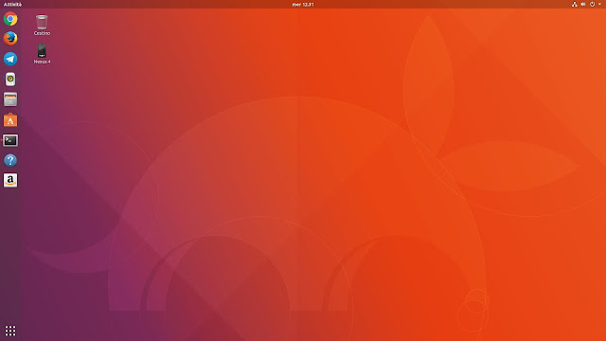Select the Nexus 4 device icon
This screenshot has width=606, height=341.
[42, 51]
